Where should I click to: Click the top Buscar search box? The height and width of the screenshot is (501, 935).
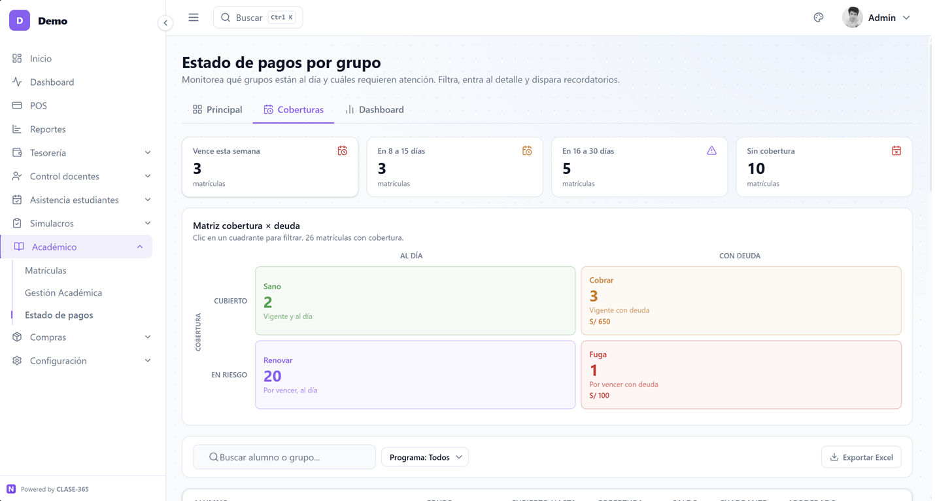258,18
